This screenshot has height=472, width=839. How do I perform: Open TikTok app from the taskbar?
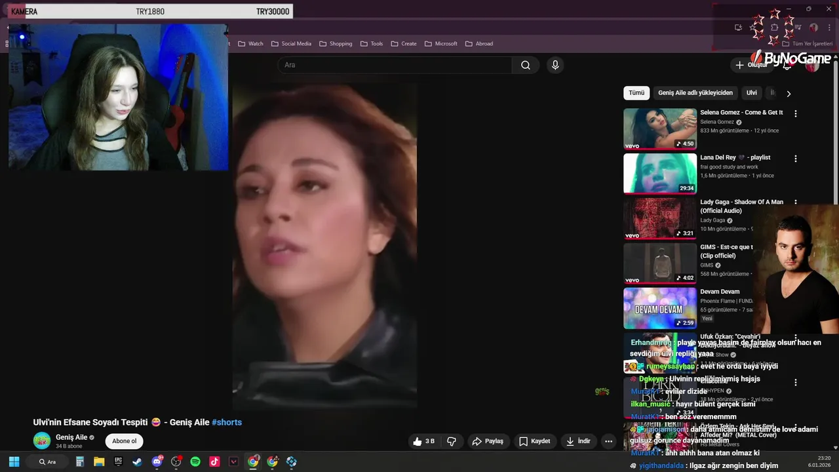tap(214, 462)
